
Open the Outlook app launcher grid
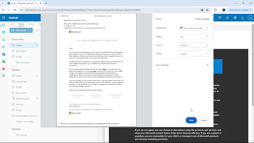(4, 18)
